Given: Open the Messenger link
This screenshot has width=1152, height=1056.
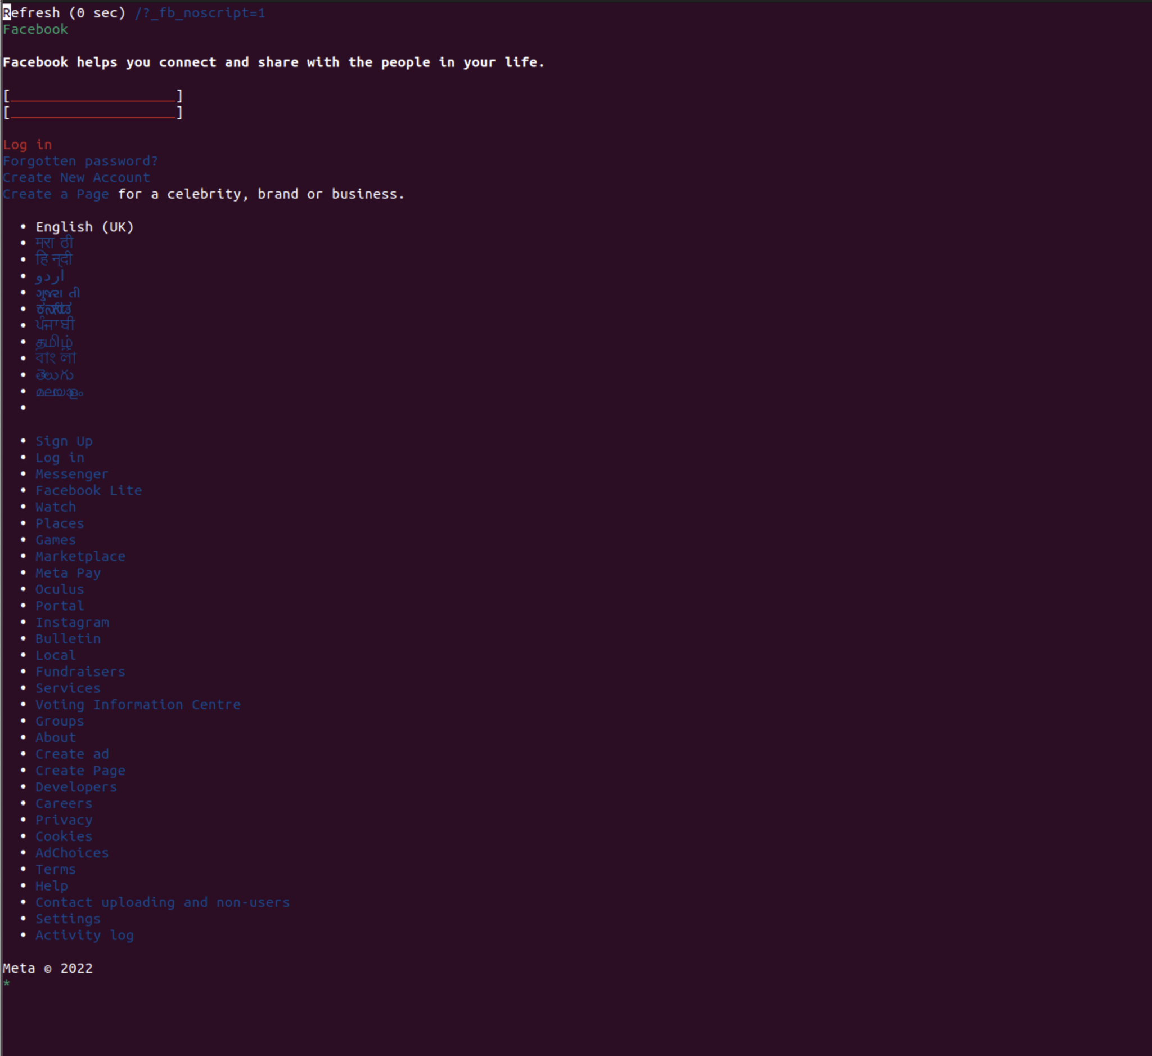Looking at the screenshot, I should (72, 475).
